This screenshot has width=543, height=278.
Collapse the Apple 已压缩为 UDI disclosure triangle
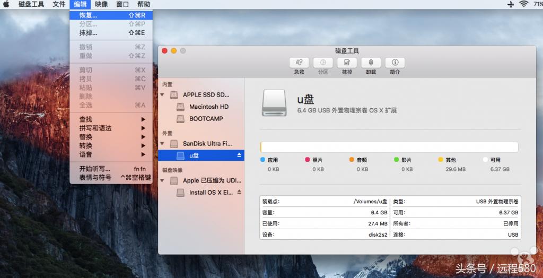pos(162,180)
